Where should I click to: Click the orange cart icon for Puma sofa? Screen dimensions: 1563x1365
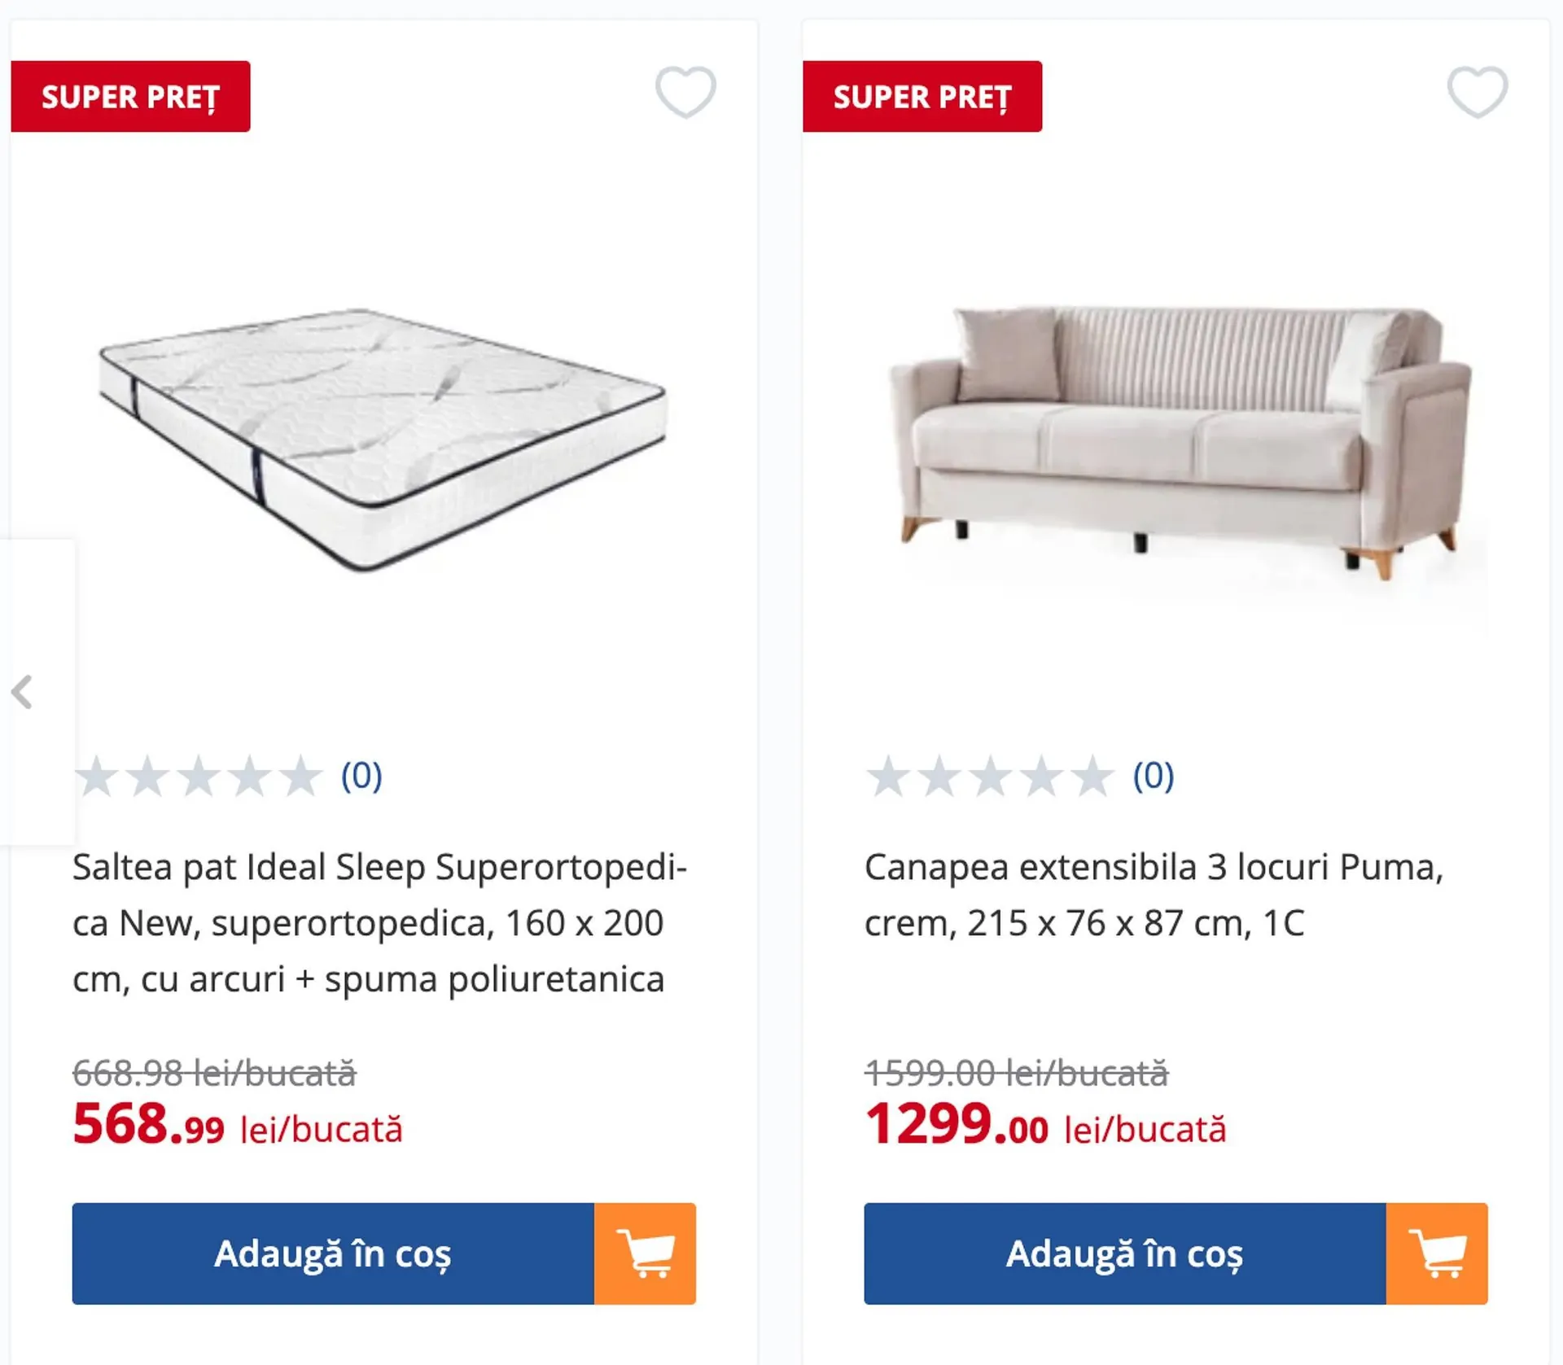pyautogui.click(x=1437, y=1253)
